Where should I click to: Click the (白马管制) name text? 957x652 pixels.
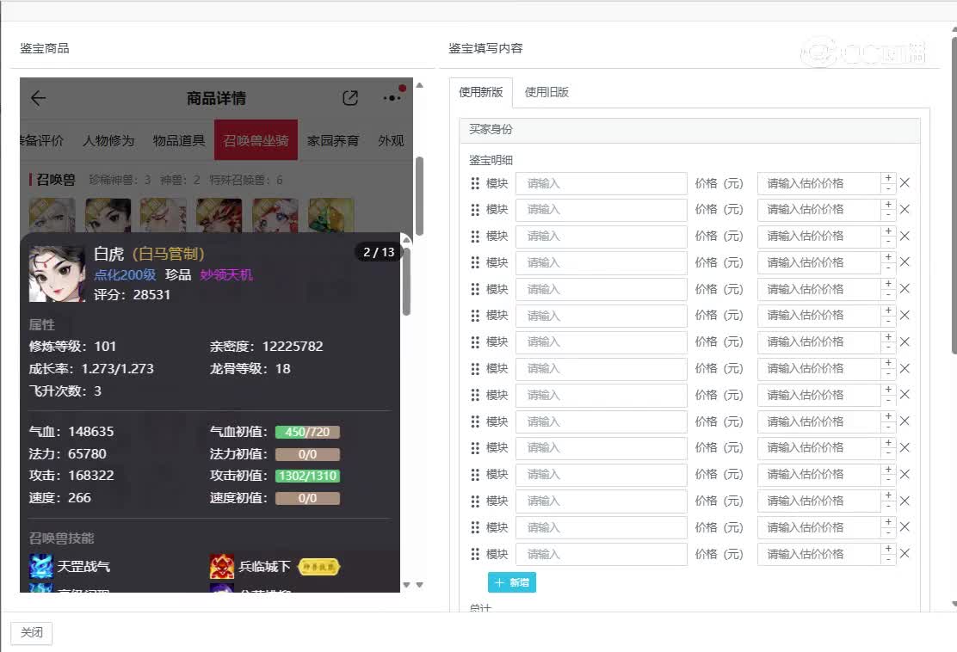[x=169, y=254]
